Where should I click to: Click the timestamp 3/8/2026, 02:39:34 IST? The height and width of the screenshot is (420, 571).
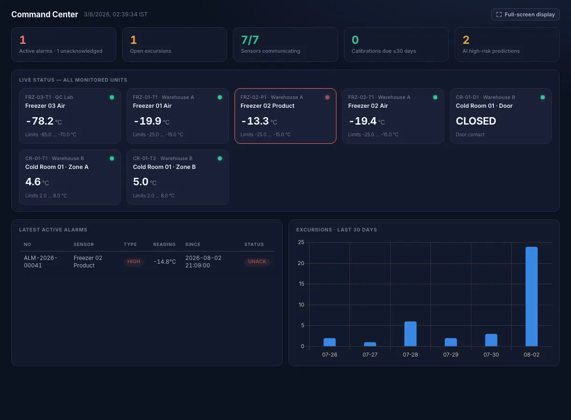116,14
